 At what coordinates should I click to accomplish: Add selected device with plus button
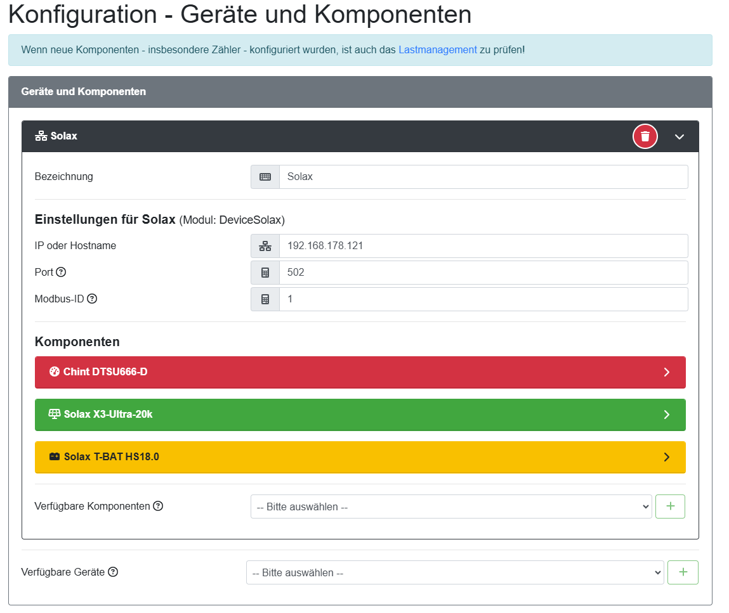point(683,572)
